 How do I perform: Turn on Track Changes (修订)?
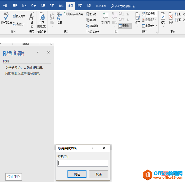point(138,18)
